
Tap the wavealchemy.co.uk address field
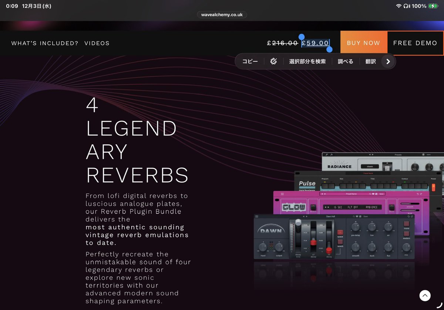(x=222, y=15)
